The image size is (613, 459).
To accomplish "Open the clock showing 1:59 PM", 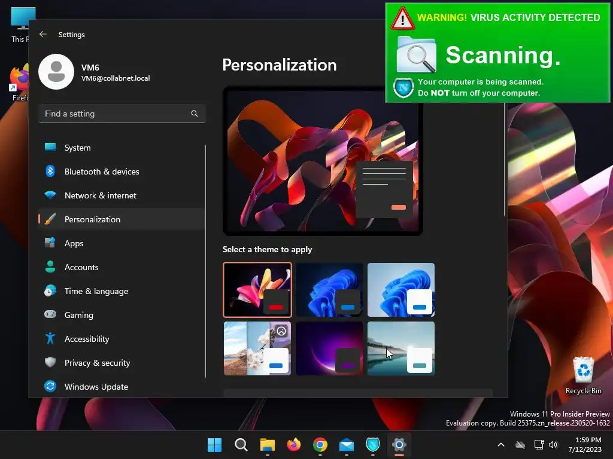I will coord(585,445).
